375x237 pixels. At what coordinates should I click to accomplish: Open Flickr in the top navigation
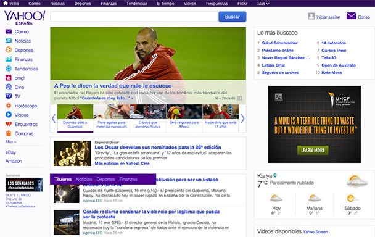(x=242, y=4)
